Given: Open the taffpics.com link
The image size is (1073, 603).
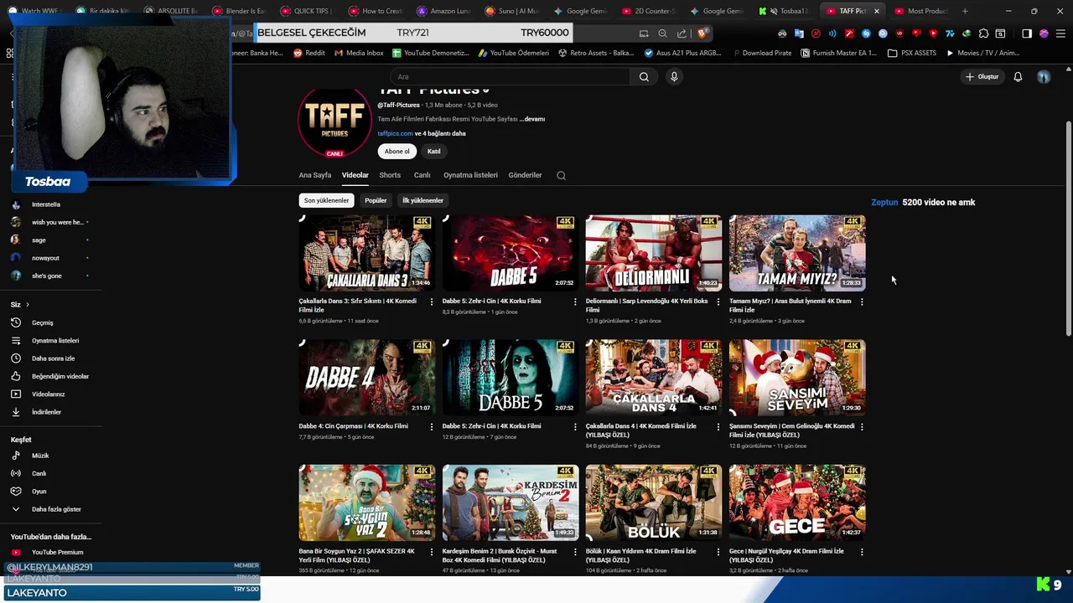Looking at the screenshot, I should point(395,134).
